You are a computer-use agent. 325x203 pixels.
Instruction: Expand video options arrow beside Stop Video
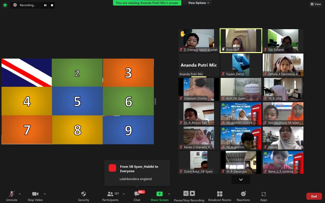coord(45,194)
